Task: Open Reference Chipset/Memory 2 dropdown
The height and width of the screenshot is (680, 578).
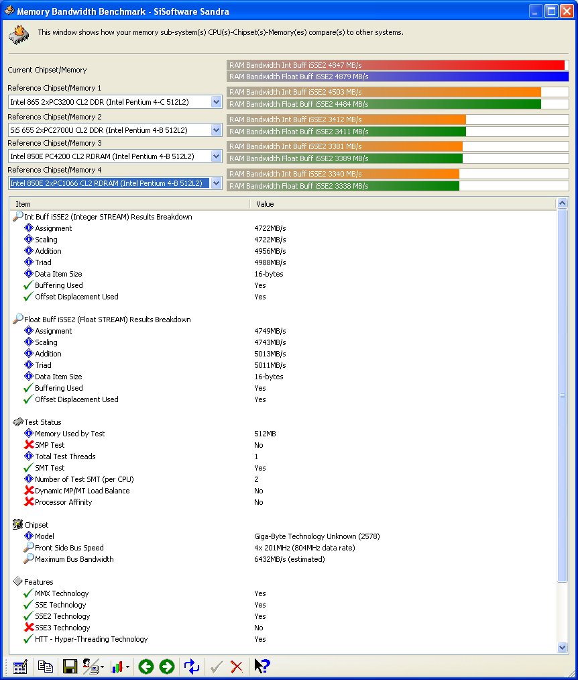Action: point(216,130)
